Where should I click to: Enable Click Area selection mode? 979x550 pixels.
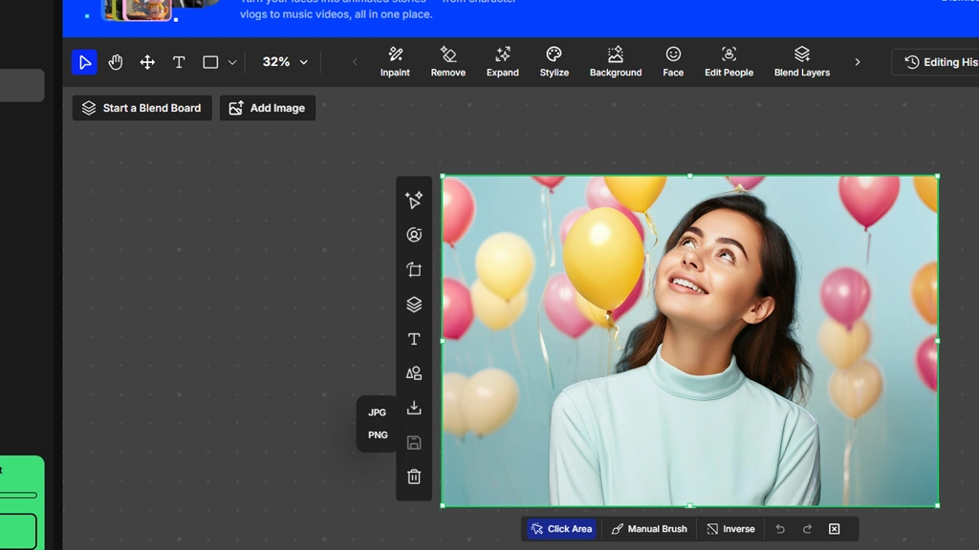point(561,529)
